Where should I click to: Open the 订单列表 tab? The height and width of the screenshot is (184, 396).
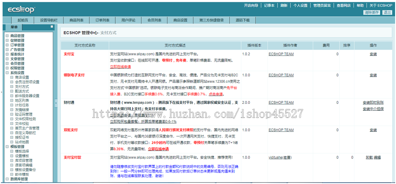pos(102,20)
